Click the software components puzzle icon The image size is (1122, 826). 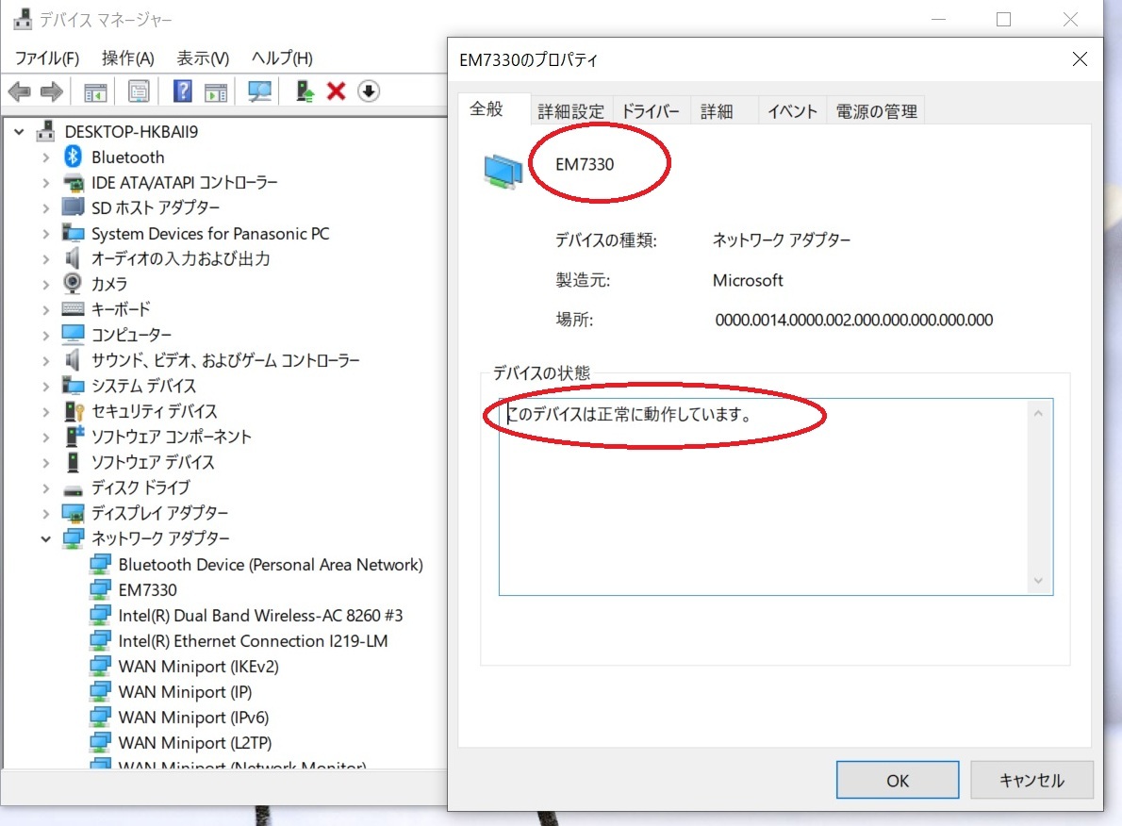point(74,436)
